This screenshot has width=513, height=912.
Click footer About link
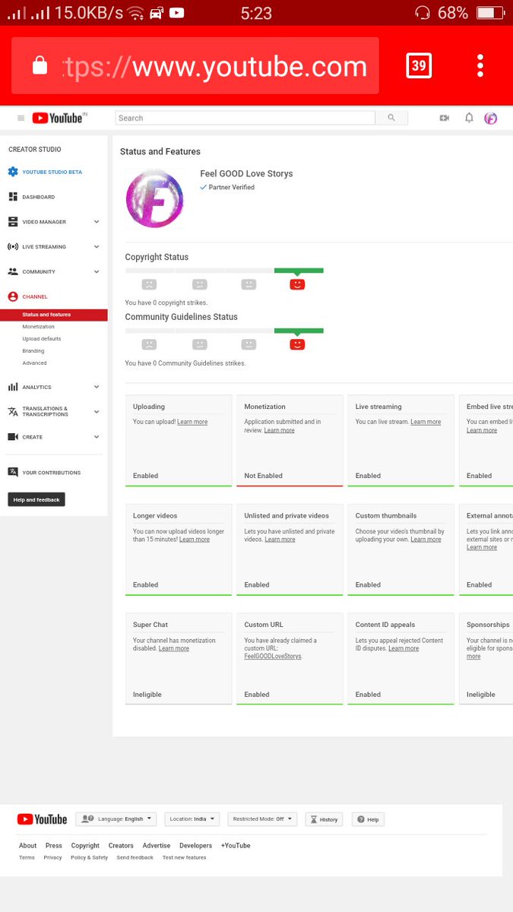27,845
